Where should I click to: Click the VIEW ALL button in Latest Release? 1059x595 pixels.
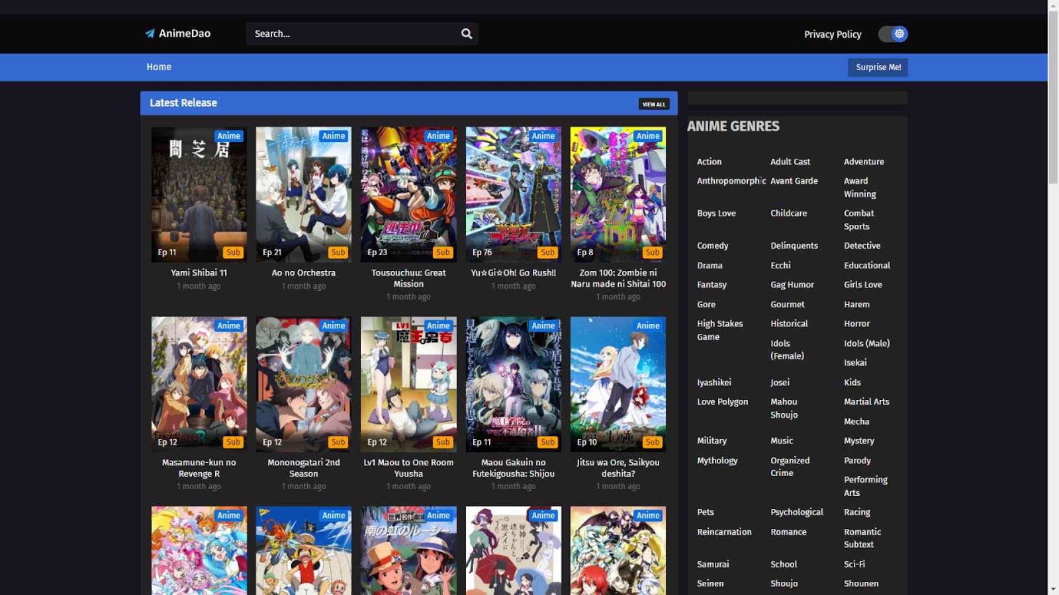pos(653,104)
